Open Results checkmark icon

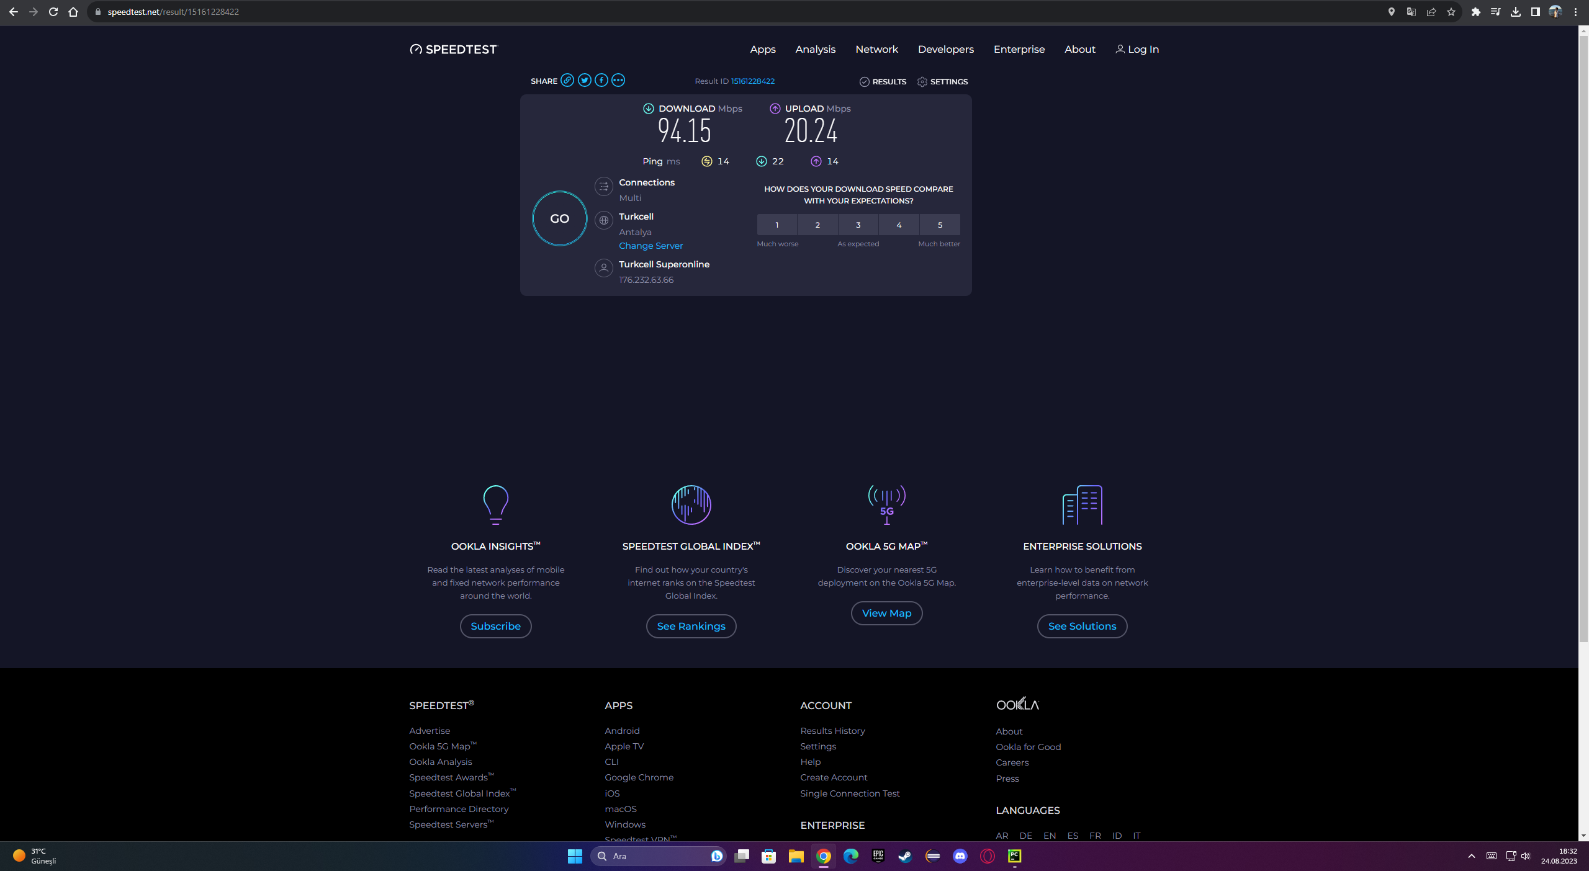point(864,82)
